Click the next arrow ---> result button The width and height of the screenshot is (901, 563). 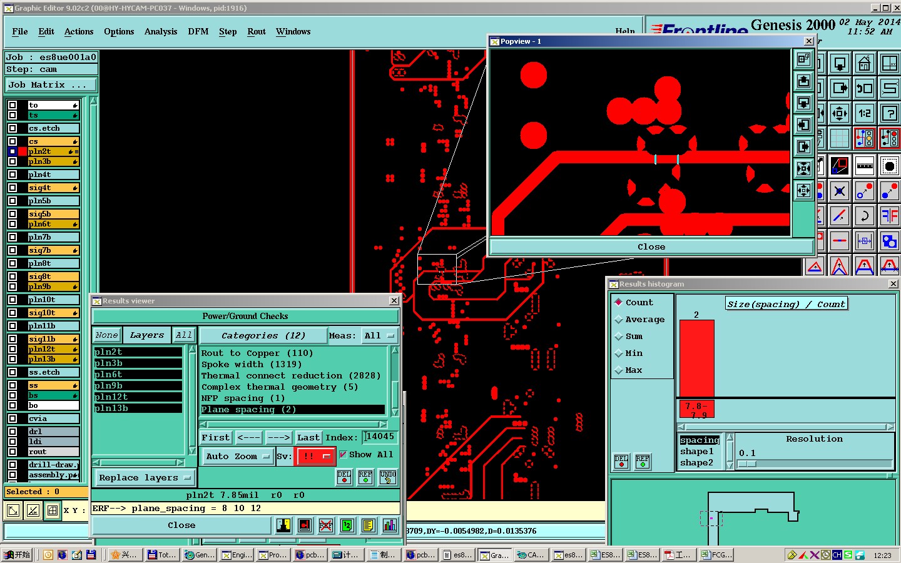pyautogui.click(x=278, y=437)
